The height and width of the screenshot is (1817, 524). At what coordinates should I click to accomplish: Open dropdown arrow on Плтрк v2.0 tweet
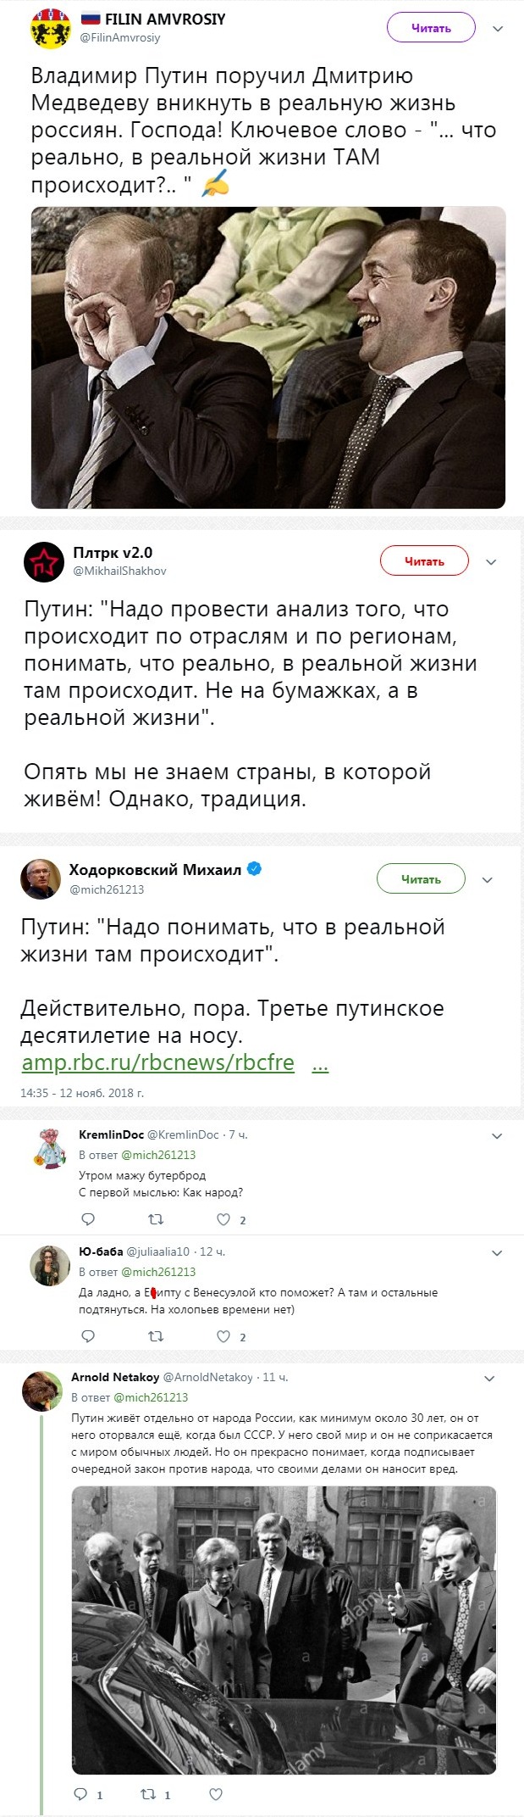490,561
